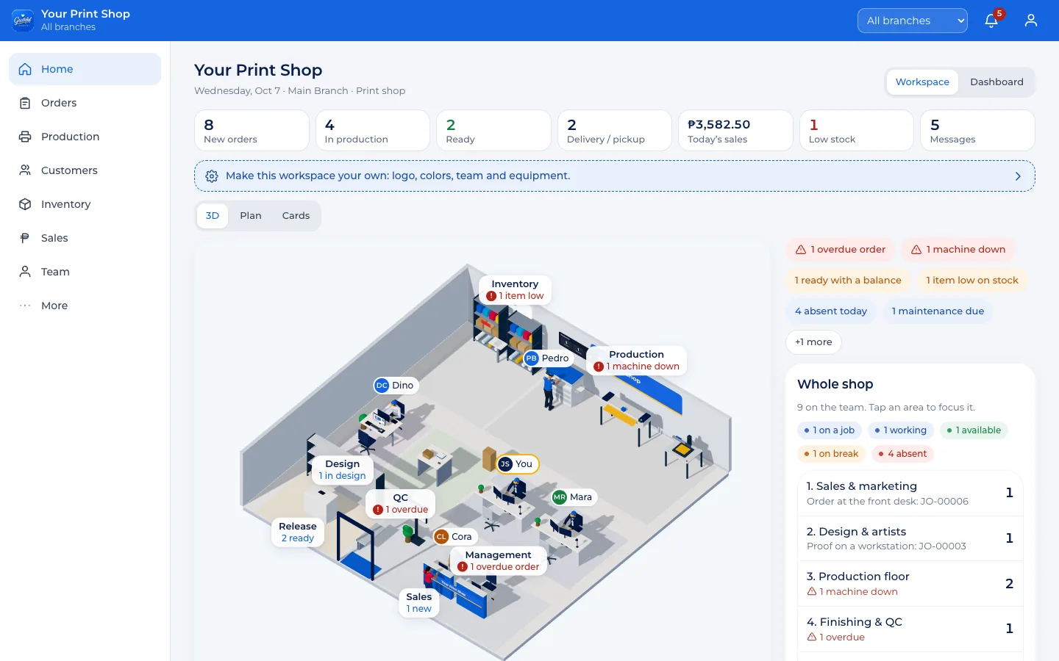Open the Low stock stat card
Viewport: 1059px width, 661px height.
(857, 131)
